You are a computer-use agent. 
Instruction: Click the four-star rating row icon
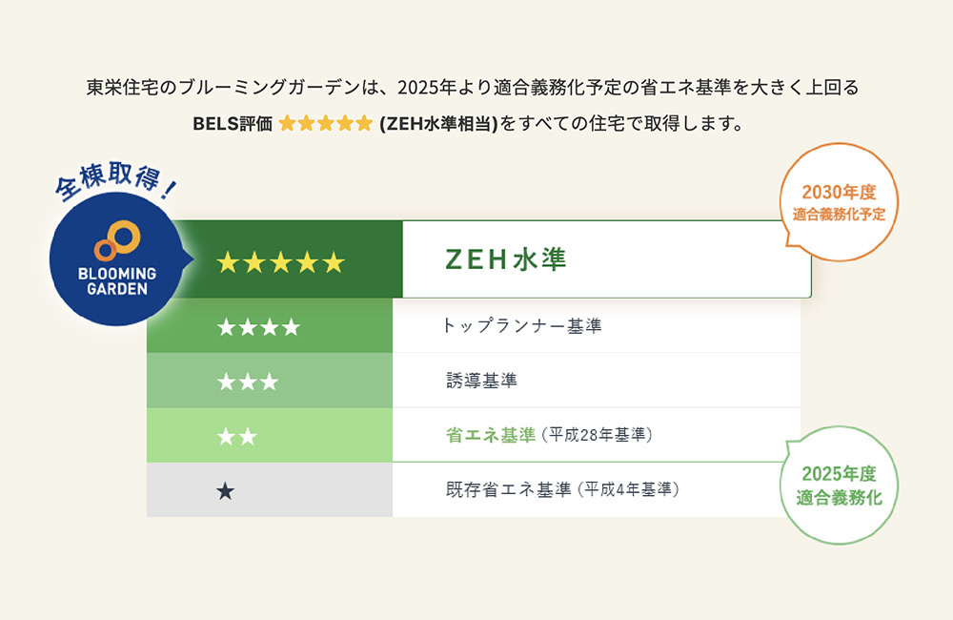point(258,327)
